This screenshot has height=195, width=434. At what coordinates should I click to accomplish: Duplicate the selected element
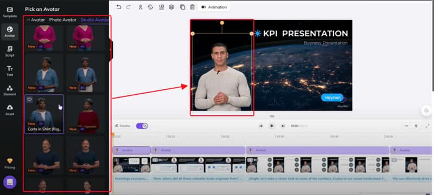click(x=182, y=7)
